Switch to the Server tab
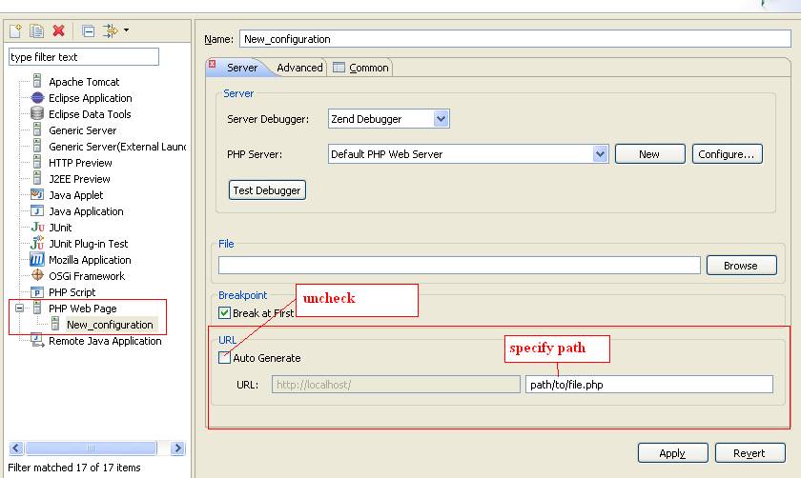The image size is (801, 478). 242,68
